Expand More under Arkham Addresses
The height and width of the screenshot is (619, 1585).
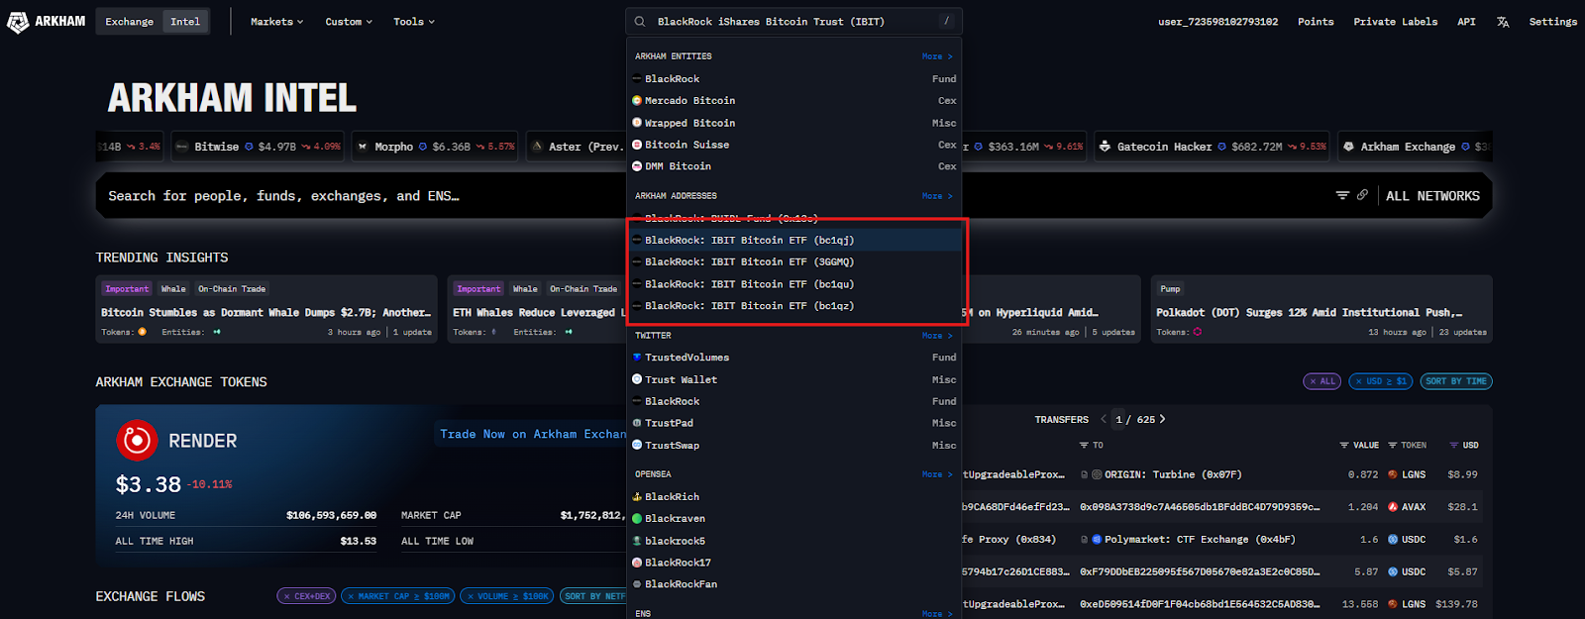pyautogui.click(x=937, y=196)
